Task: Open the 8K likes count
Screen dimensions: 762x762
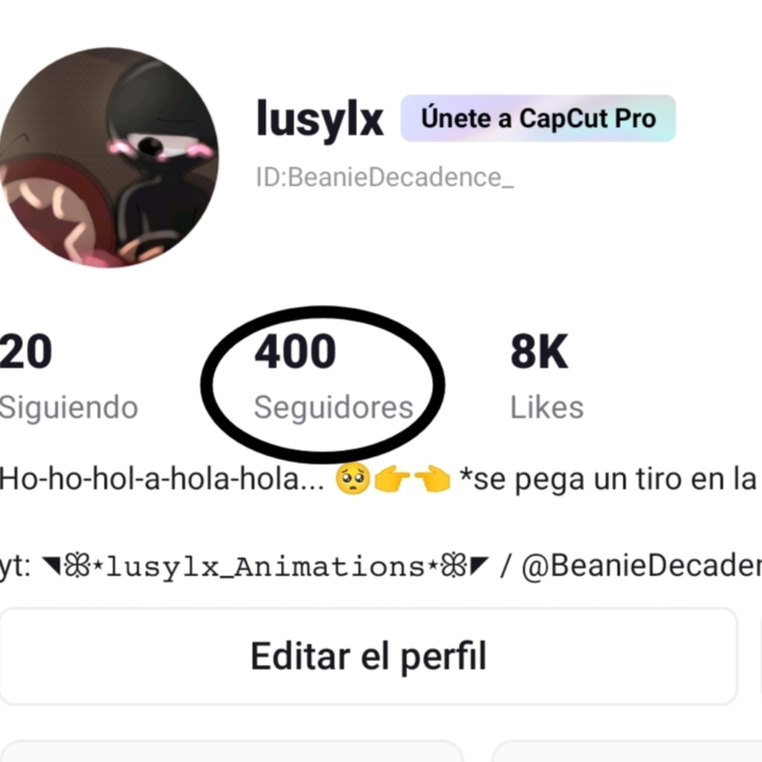Action: click(x=539, y=351)
